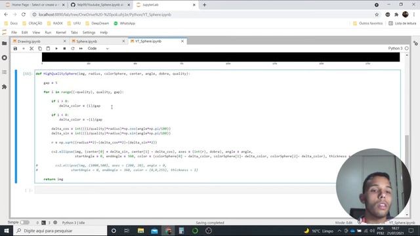Click the empty code cell below
This screenshot has width=420, height=236.
pos(185,190)
